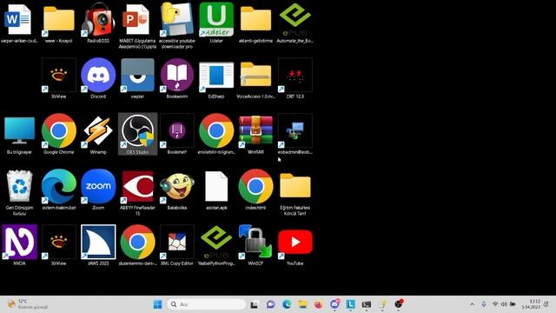Select the XML Copy Editor shortcut
556x313 pixels.
[177, 242]
